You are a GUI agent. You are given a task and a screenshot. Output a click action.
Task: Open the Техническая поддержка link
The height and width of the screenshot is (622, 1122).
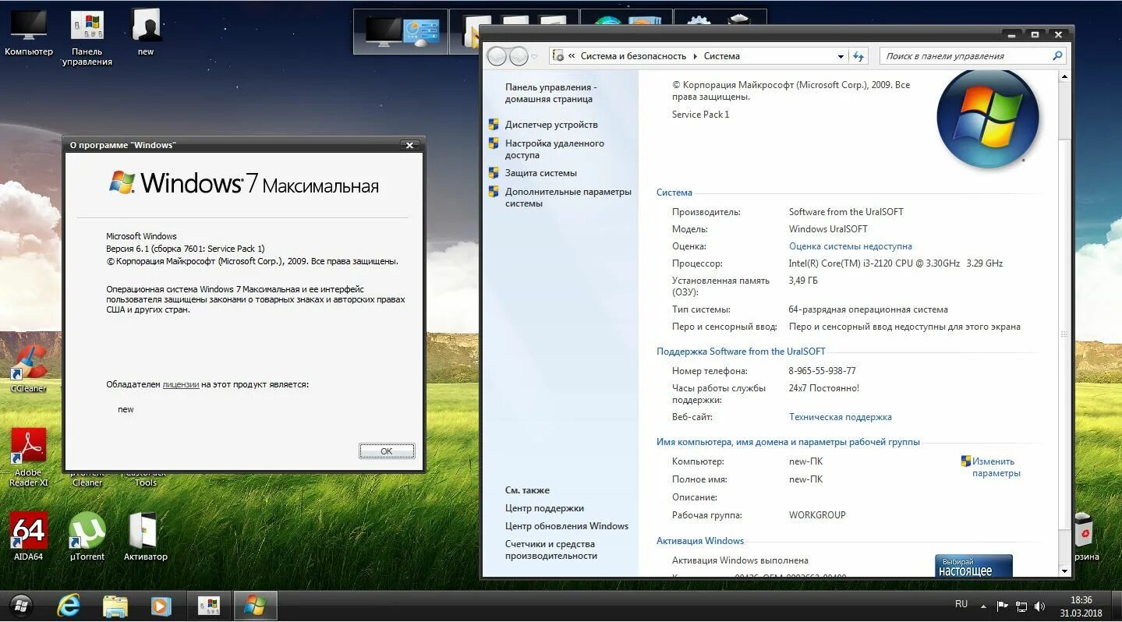coord(840,416)
